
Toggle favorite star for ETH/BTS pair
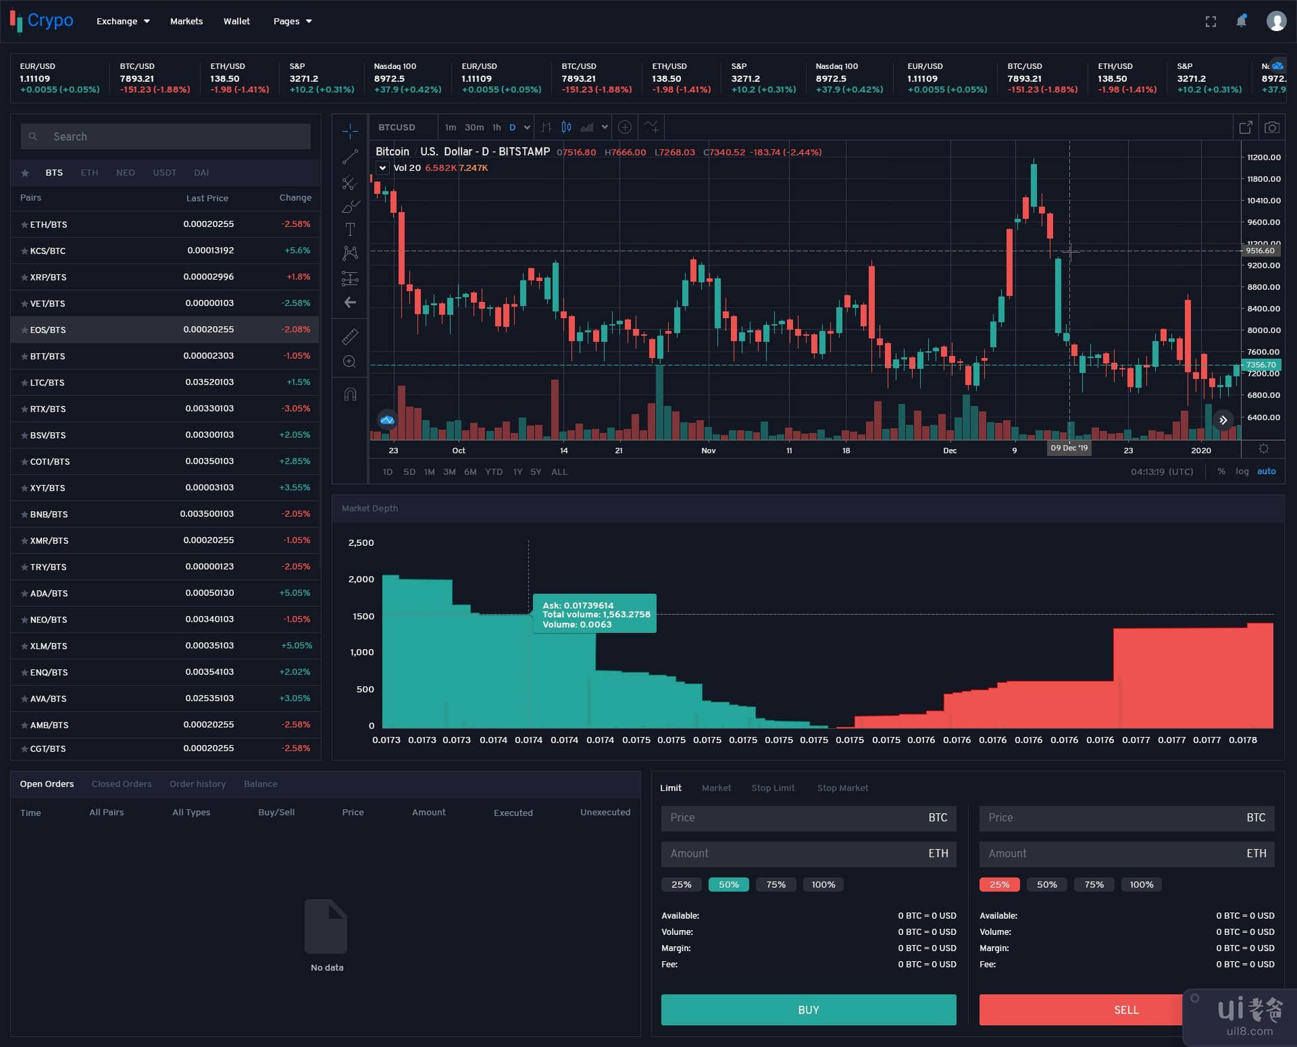tap(24, 225)
